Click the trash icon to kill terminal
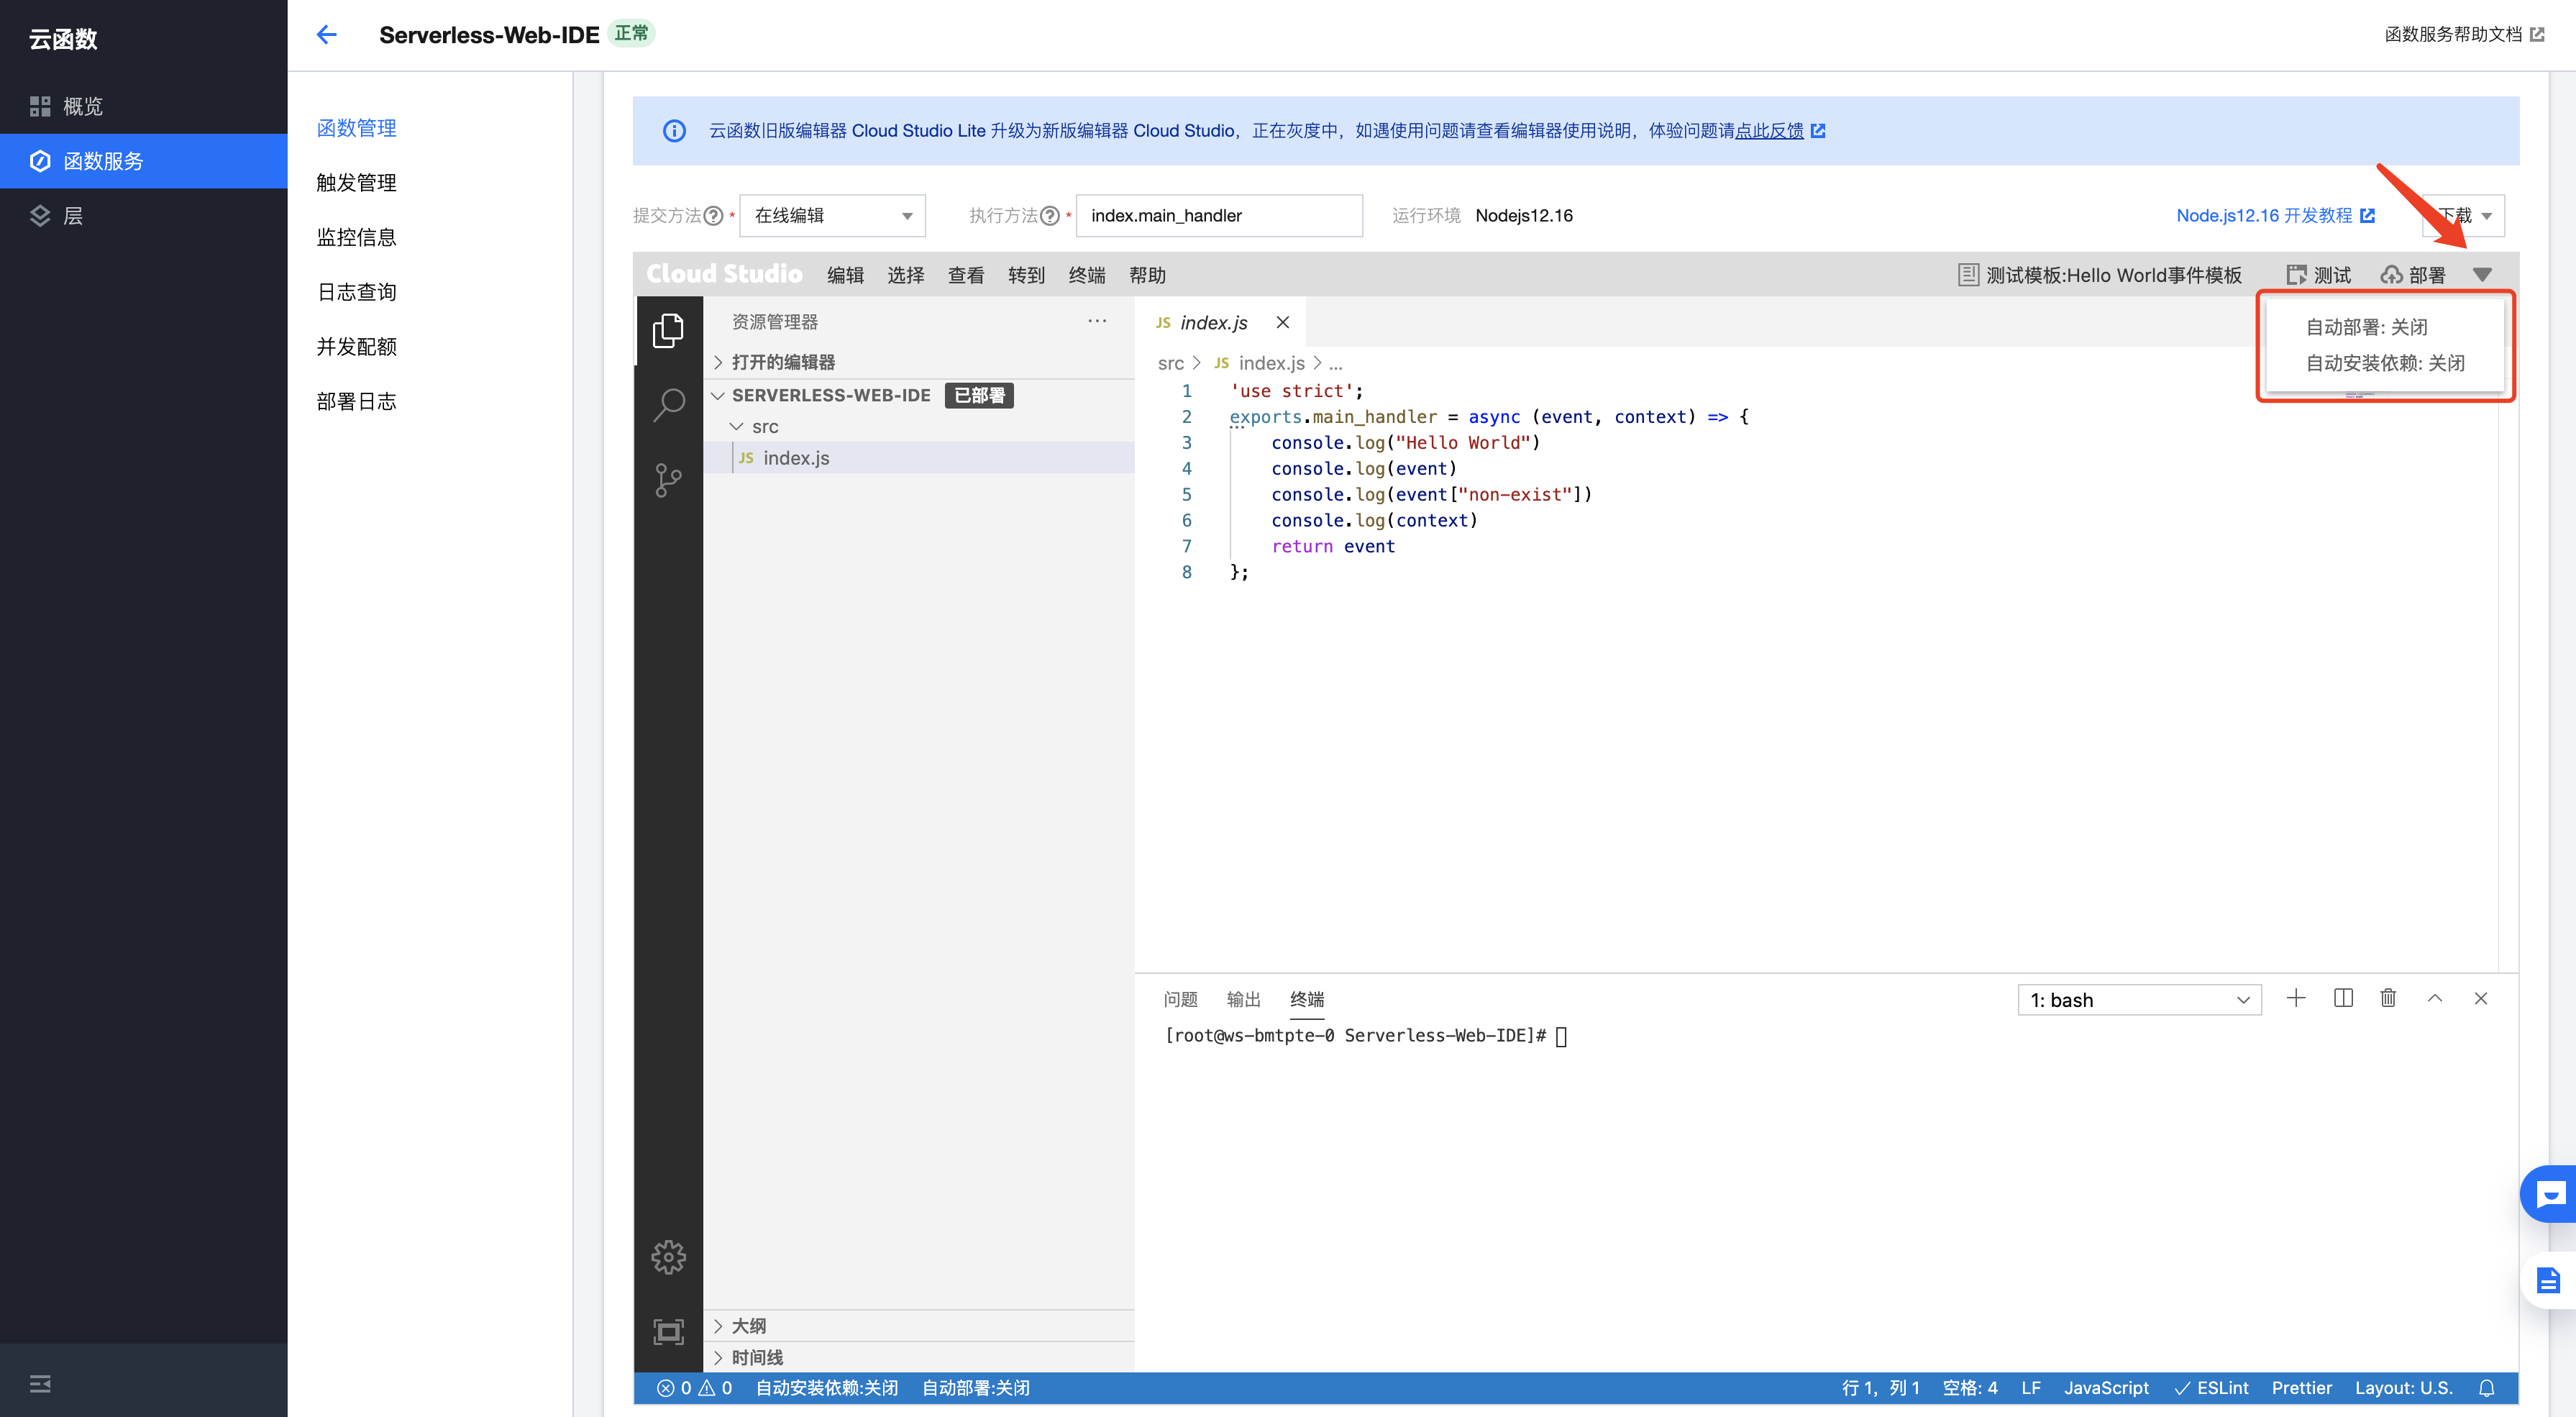 tap(2388, 998)
